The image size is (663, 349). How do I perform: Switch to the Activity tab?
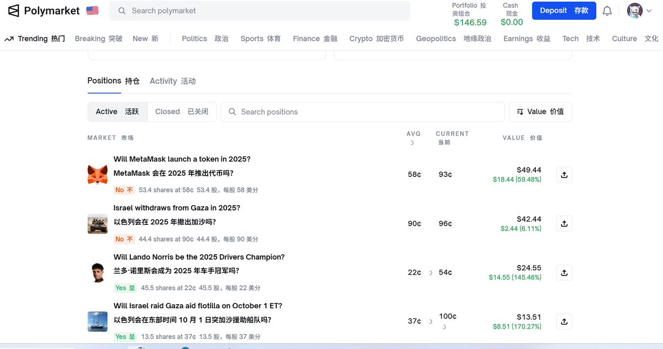(x=172, y=81)
